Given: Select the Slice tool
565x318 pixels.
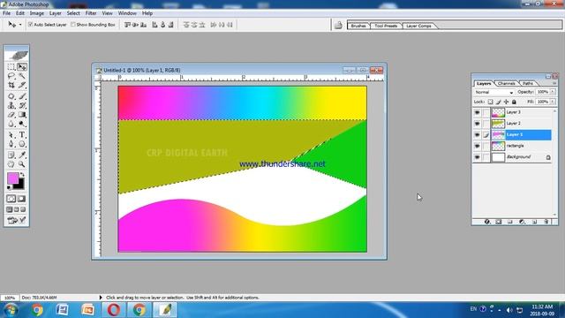Looking at the screenshot, I should 22,85.
